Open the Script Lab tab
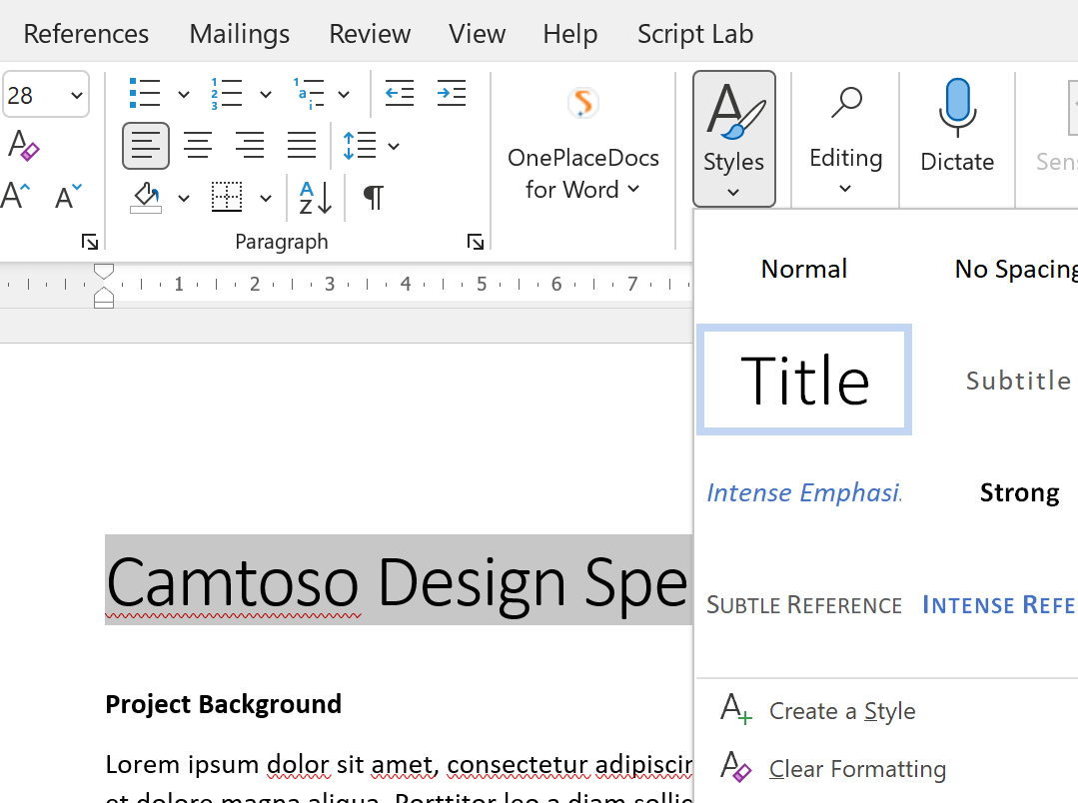This screenshot has width=1078, height=803. pyautogui.click(x=695, y=33)
